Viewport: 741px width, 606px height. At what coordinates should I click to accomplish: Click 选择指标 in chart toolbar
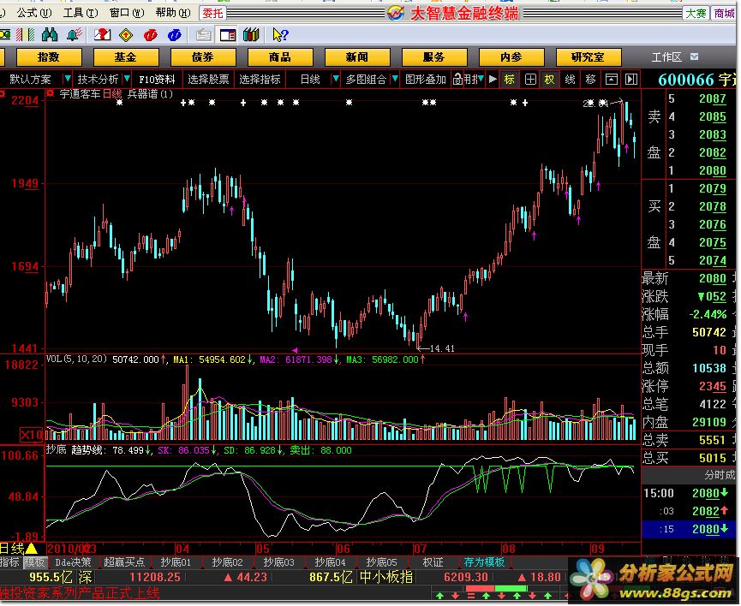(x=260, y=80)
